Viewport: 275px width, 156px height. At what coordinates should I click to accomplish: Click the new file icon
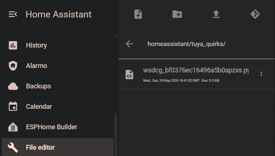[138, 14]
